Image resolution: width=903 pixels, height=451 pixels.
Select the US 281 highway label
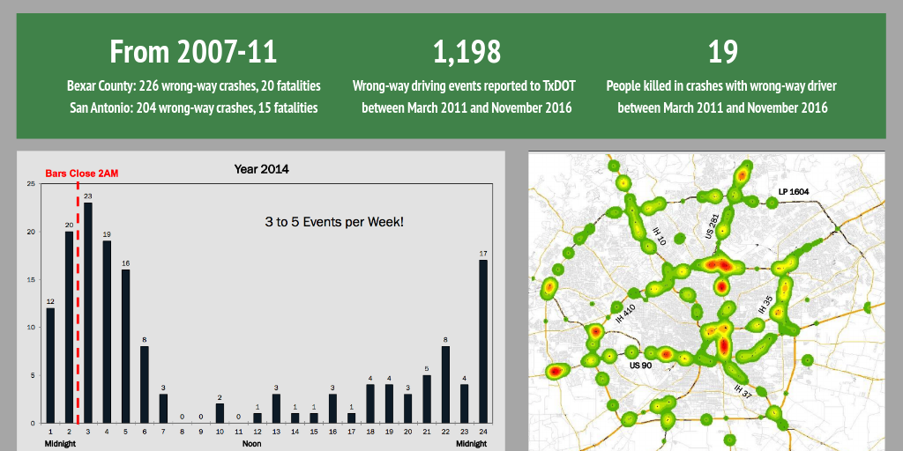pyautogui.click(x=713, y=225)
